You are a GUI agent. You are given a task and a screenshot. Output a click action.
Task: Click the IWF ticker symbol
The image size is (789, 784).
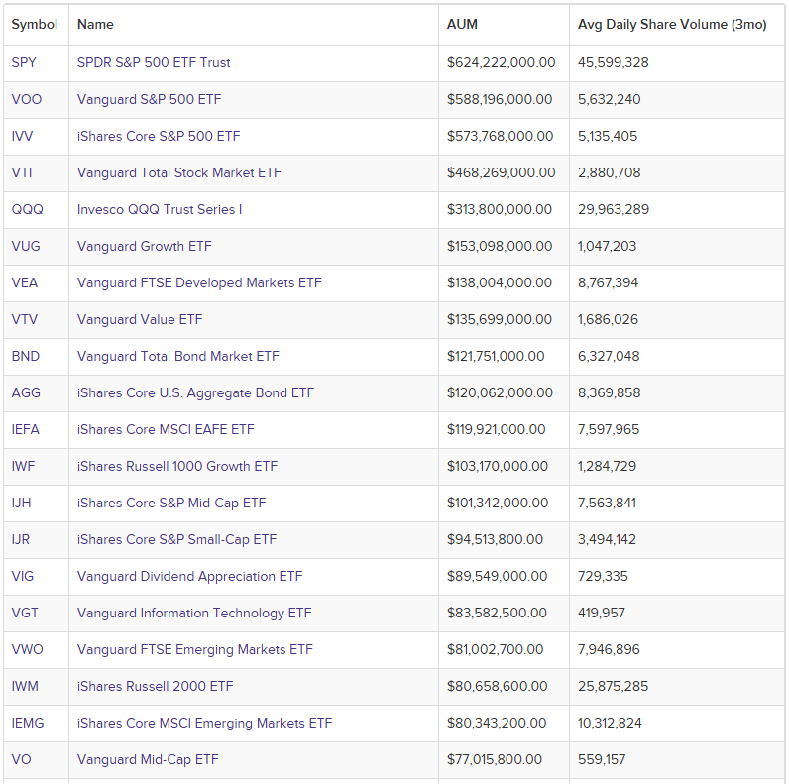click(23, 467)
